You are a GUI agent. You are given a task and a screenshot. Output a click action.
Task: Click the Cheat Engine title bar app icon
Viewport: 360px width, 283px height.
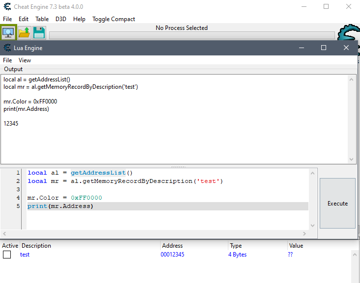(7, 6)
